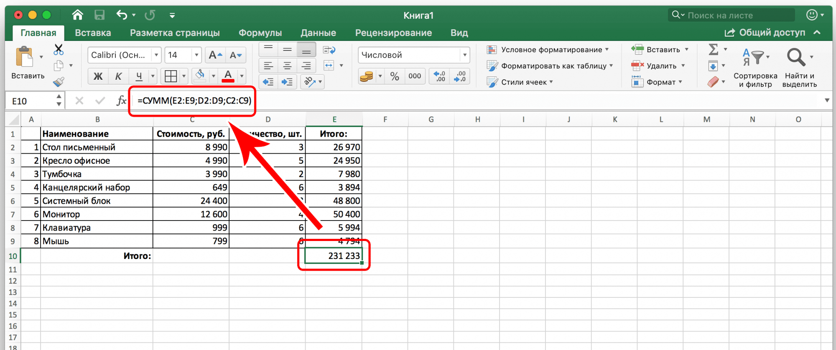Click the Name Box showing E10
Viewport: 836px width, 350px height.
[34, 101]
